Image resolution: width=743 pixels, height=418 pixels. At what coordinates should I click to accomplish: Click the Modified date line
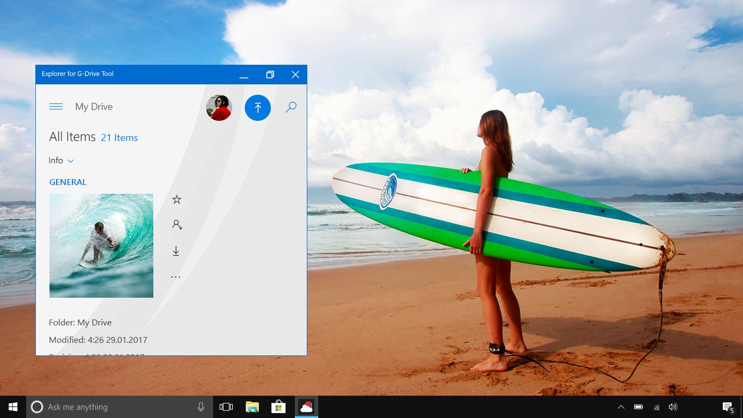[x=98, y=340]
